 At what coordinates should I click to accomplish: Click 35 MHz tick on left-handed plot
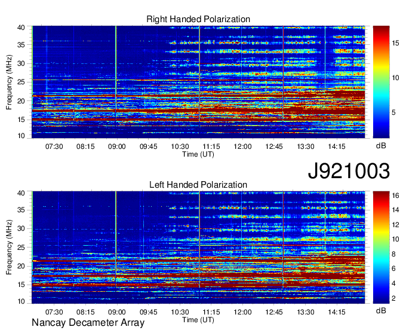[21, 210]
